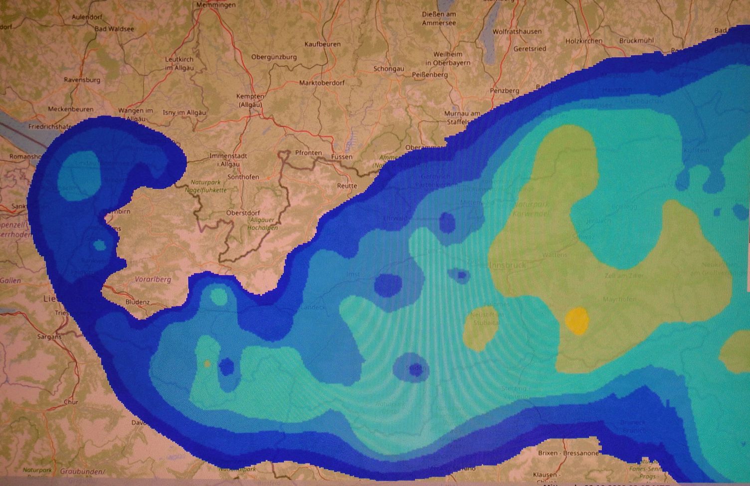Click the Naturpark Nagelfluhkette label
Image resolution: width=750 pixels, height=486 pixels.
tap(205, 186)
